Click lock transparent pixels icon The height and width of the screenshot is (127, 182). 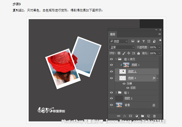tap(119, 53)
